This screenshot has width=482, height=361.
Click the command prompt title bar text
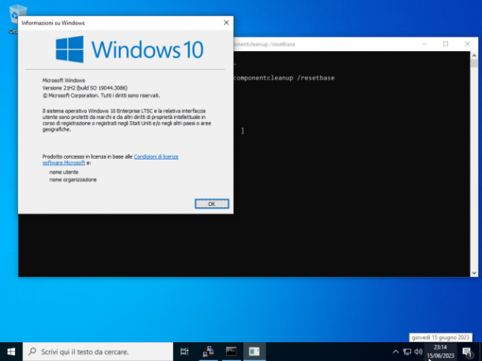point(265,44)
